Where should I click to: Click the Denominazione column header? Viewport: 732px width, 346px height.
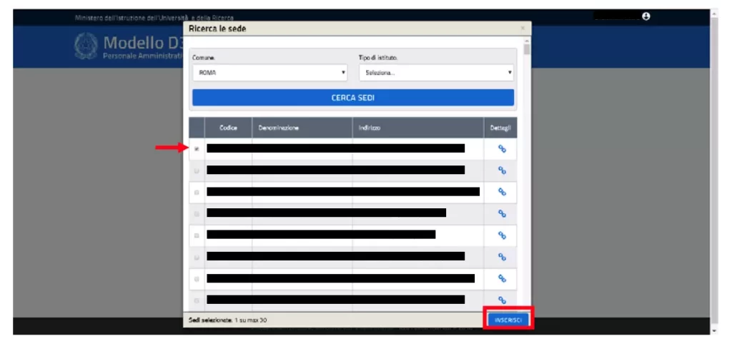[x=302, y=128]
